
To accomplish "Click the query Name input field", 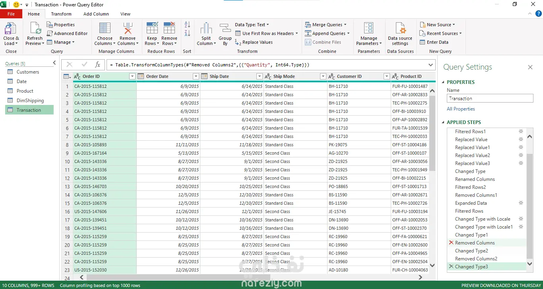I will point(490,99).
